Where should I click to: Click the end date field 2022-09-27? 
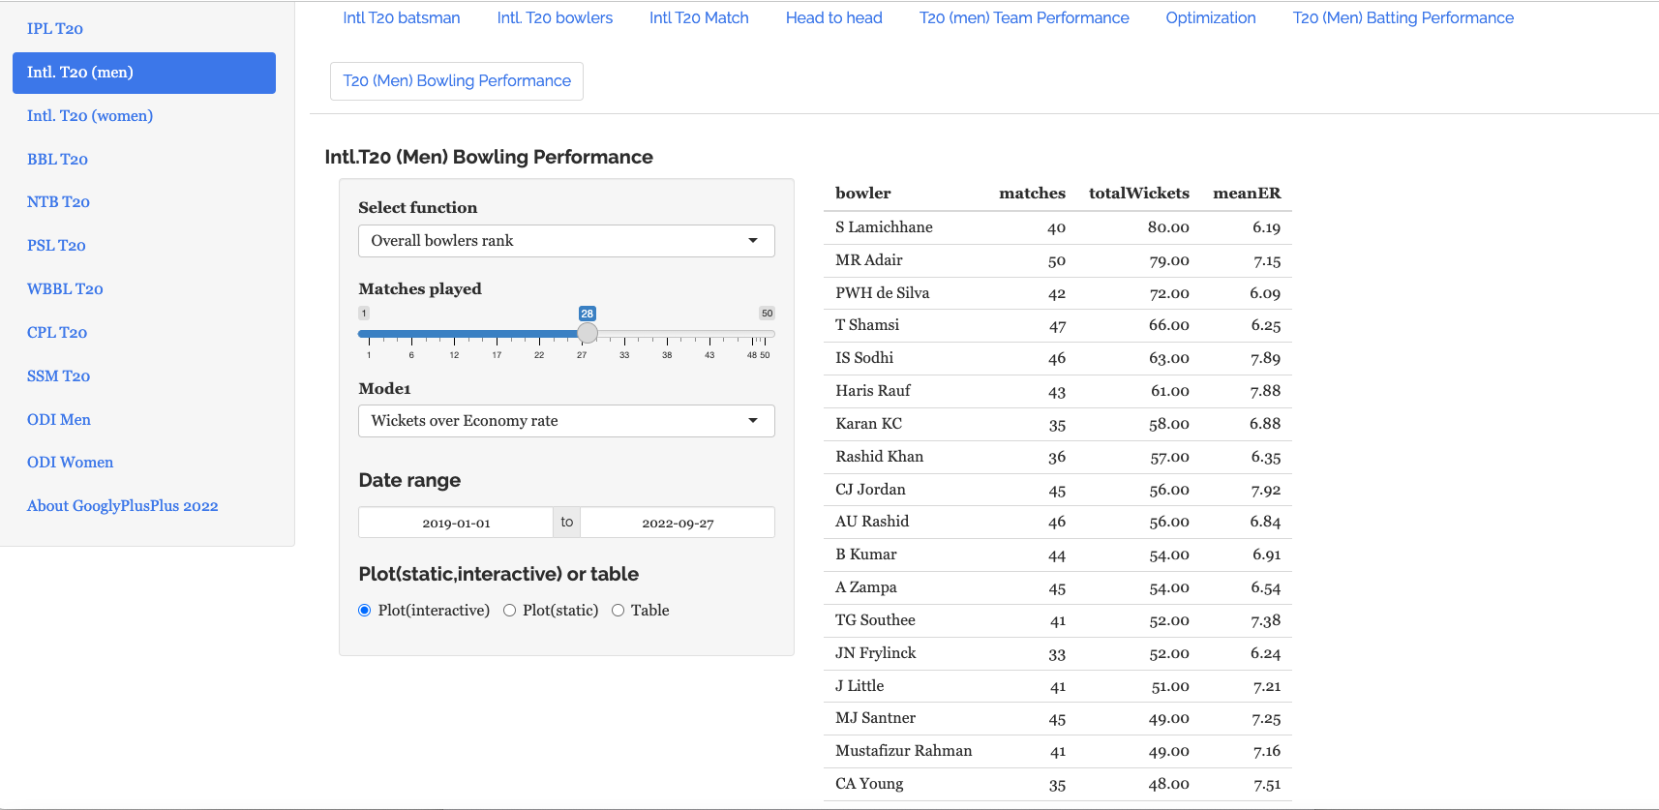pyautogui.click(x=678, y=523)
